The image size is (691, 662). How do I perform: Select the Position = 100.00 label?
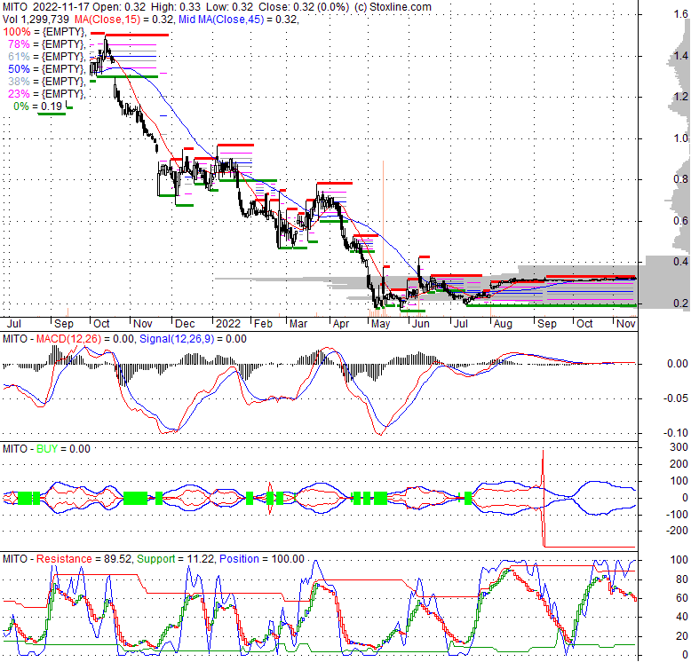pos(262,559)
